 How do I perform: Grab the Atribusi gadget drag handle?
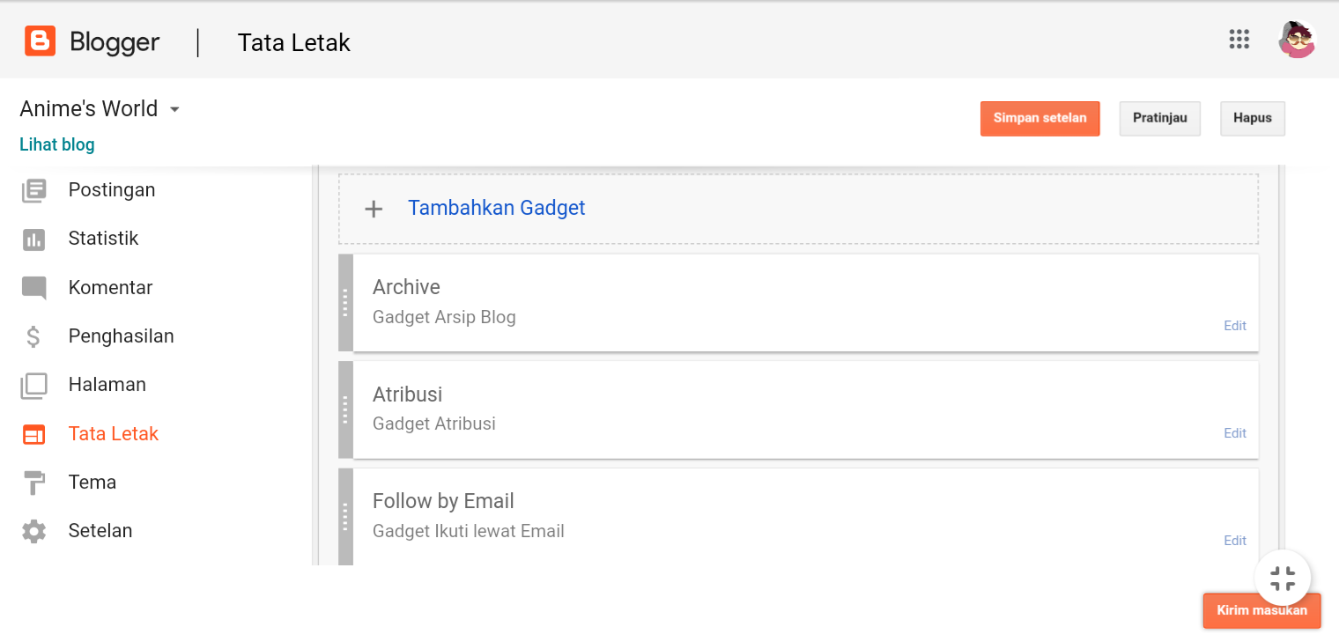point(345,409)
